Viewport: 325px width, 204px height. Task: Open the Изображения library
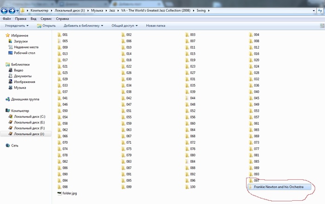[24, 82]
